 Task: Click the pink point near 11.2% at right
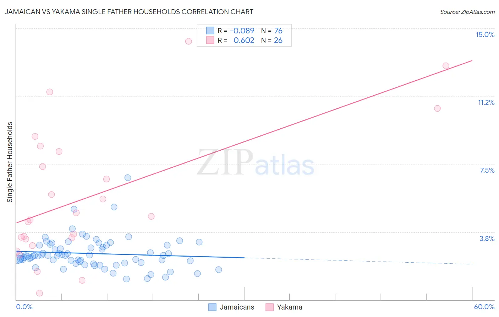click(437, 108)
